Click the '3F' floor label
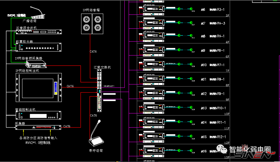Screen dimensions: 280x162 pos(227,15)
